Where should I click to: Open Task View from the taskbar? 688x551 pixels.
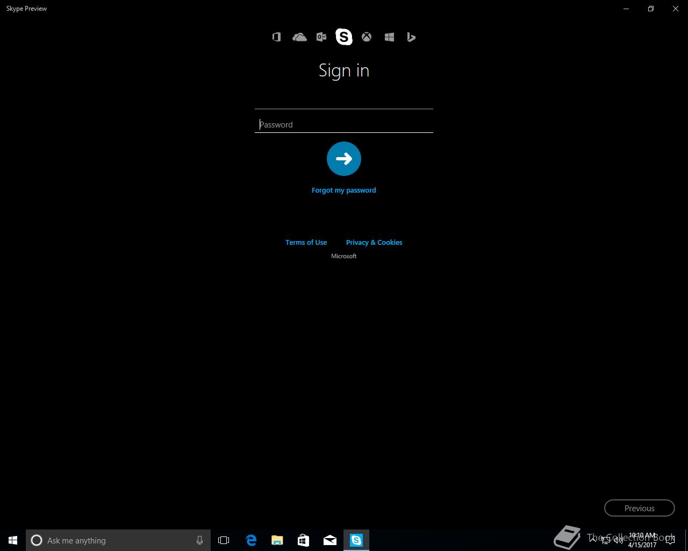coord(224,540)
